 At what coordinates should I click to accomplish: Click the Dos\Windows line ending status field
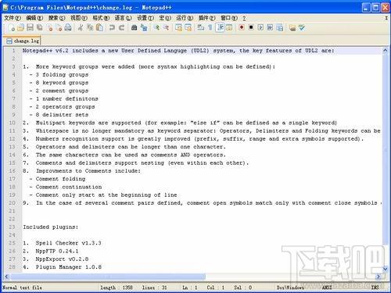[290, 288]
